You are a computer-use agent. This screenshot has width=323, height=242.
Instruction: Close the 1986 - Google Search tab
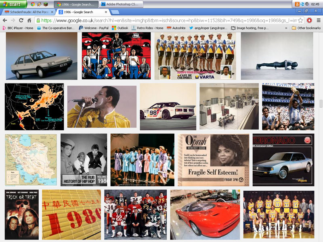pyautogui.click(x=106, y=12)
